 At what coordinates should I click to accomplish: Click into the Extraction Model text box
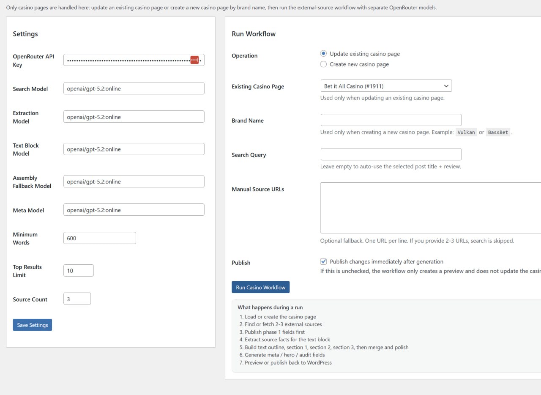point(134,117)
